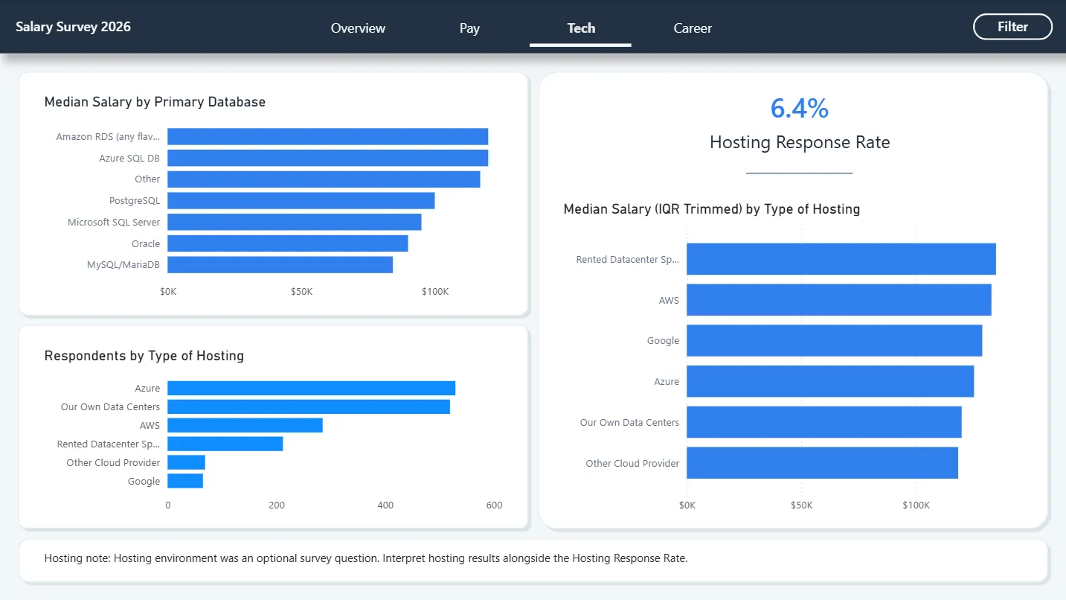
Task: Click the Amazon RDS (any flav... label
Action: pos(108,136)
